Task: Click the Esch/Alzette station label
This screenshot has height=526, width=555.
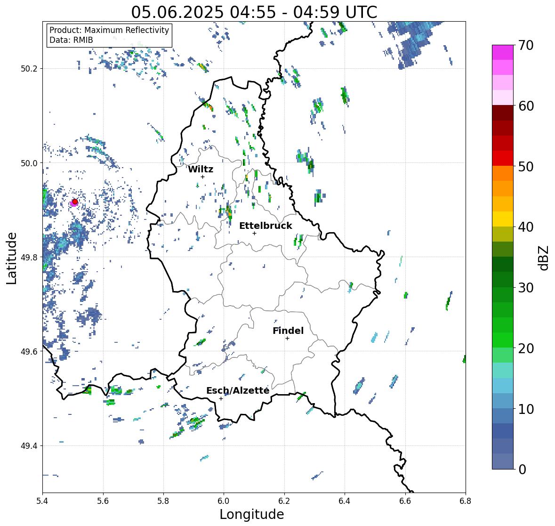Action: 238,390
